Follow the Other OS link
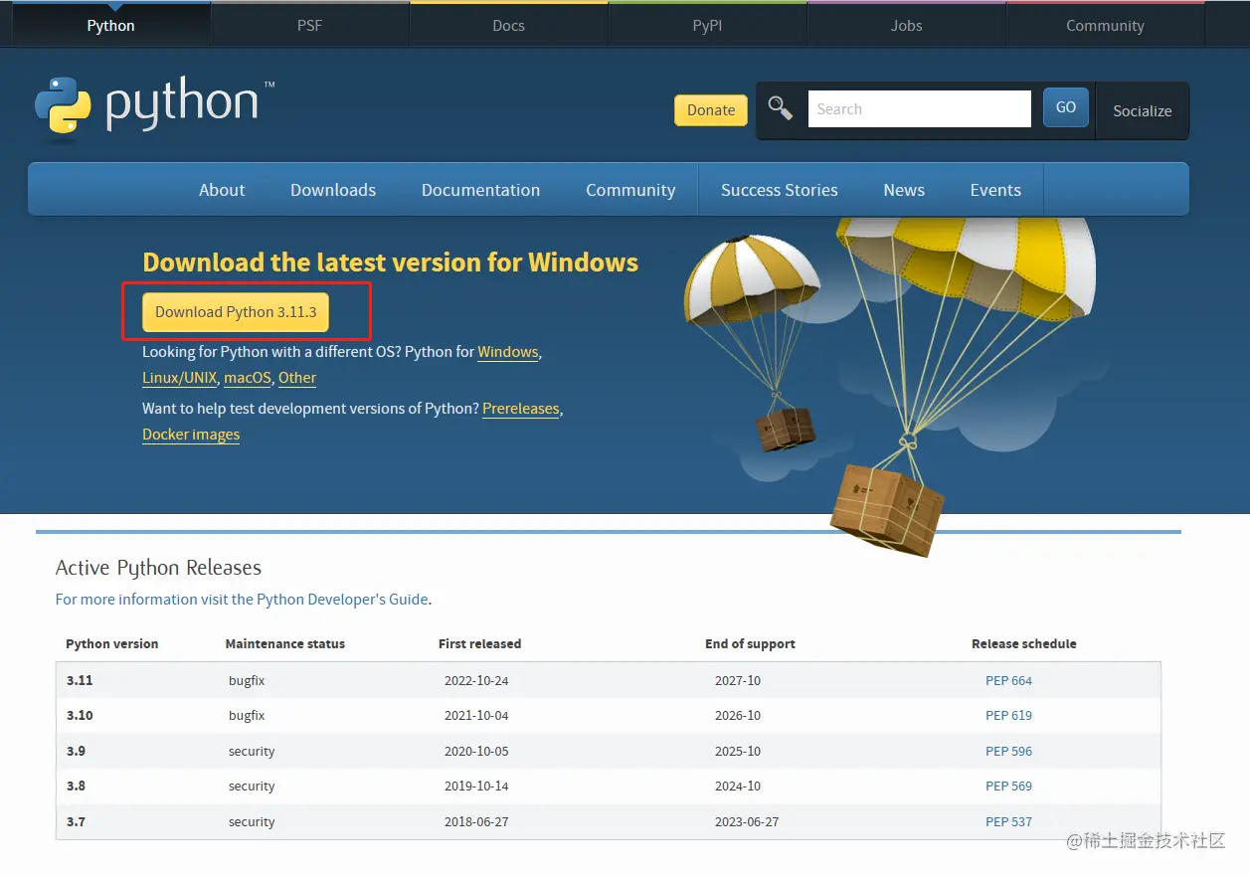This screenshot has width=1250, height=875. (297, 378)
